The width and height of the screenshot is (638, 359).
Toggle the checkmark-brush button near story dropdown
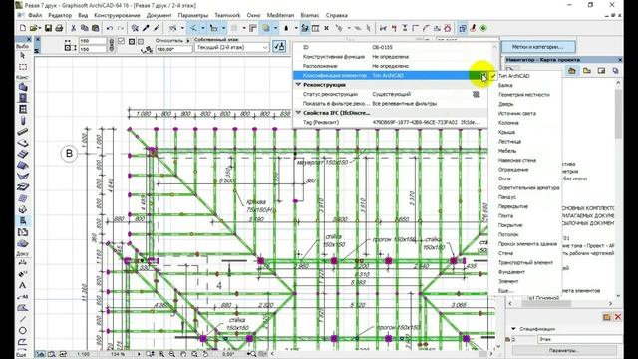click(279, 46)
